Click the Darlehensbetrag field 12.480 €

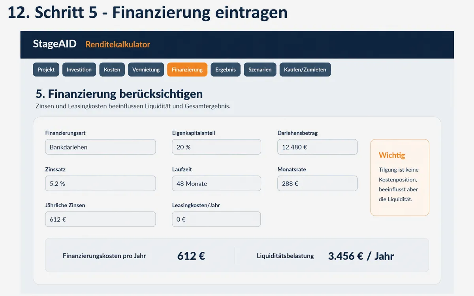(x=318, y=147)
